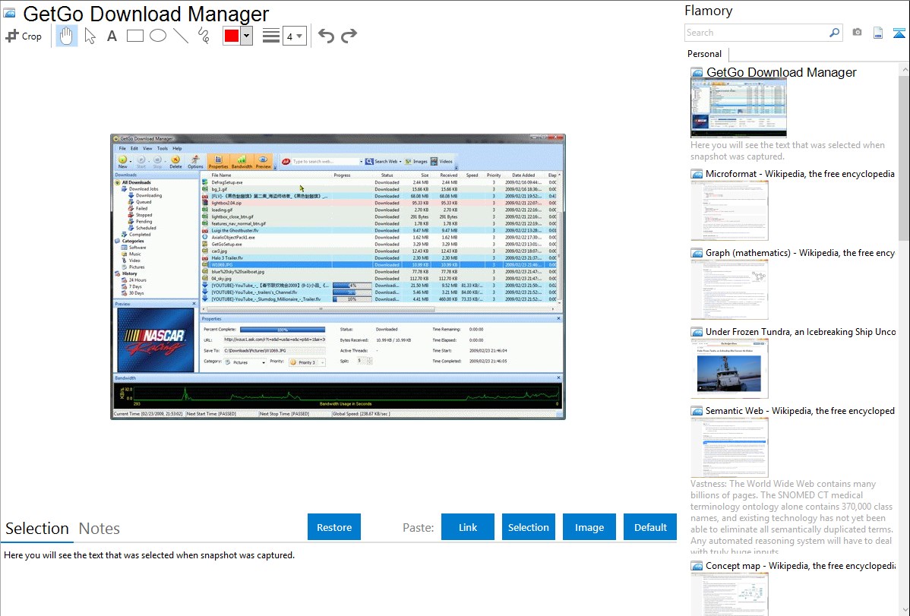
Task: Click 'Microformat - Wikipedia, the free encyclopedia' title
Action: [x=800, y=174]
